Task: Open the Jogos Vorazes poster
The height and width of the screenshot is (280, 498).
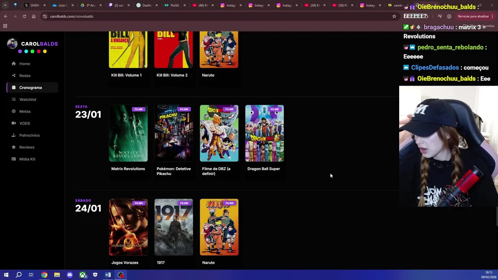Action: tap(128, 227)
